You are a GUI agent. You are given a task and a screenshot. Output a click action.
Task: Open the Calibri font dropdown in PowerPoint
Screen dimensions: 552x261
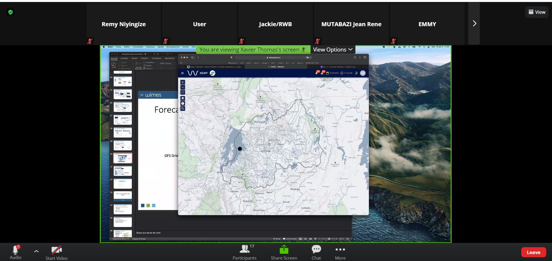[165, 63]
